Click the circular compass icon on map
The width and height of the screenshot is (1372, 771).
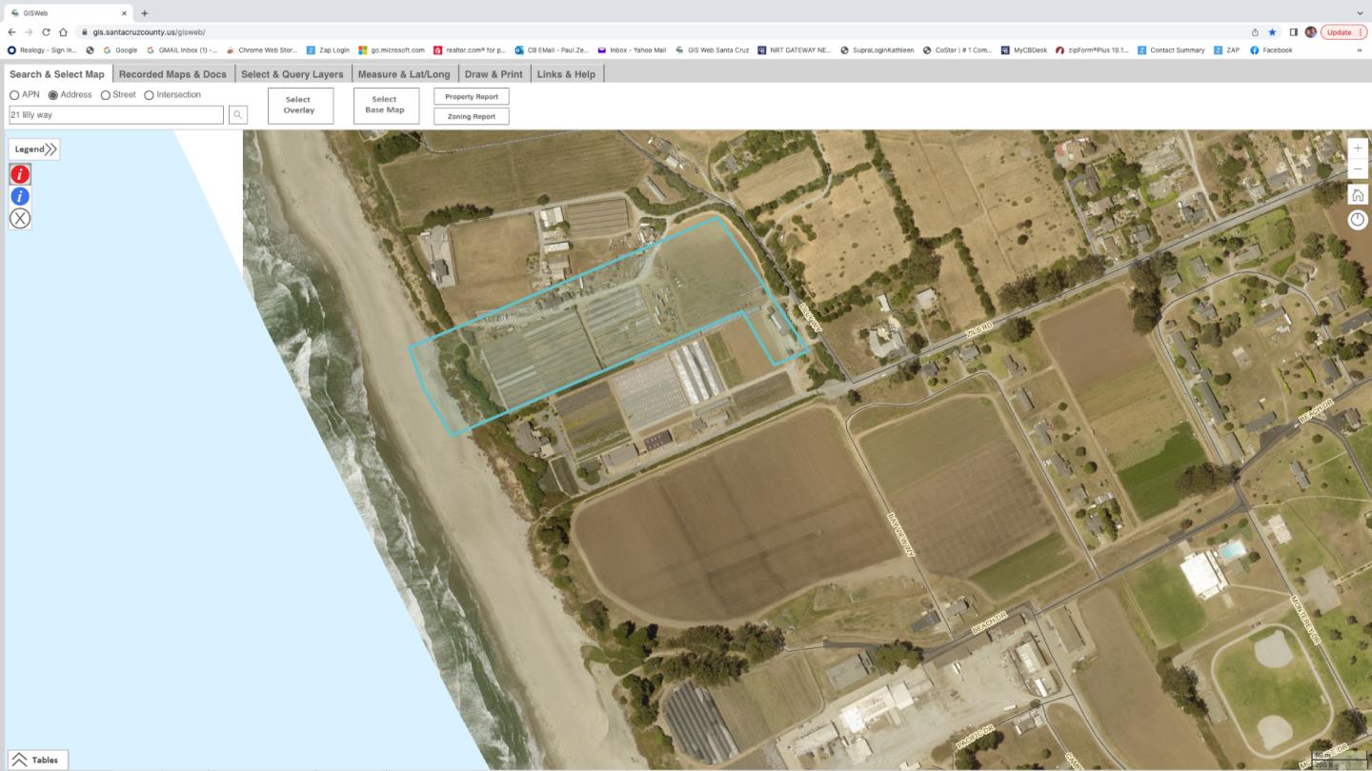(x=1358, y=220)
